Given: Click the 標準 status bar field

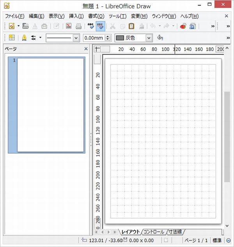Looking at the screenshot, I should (x=217, y=241).
